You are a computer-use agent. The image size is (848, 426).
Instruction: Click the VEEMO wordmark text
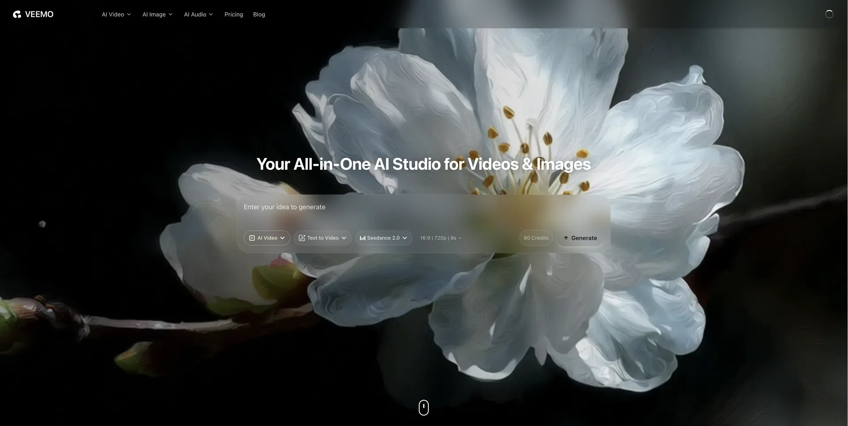[x=39, y=15]
